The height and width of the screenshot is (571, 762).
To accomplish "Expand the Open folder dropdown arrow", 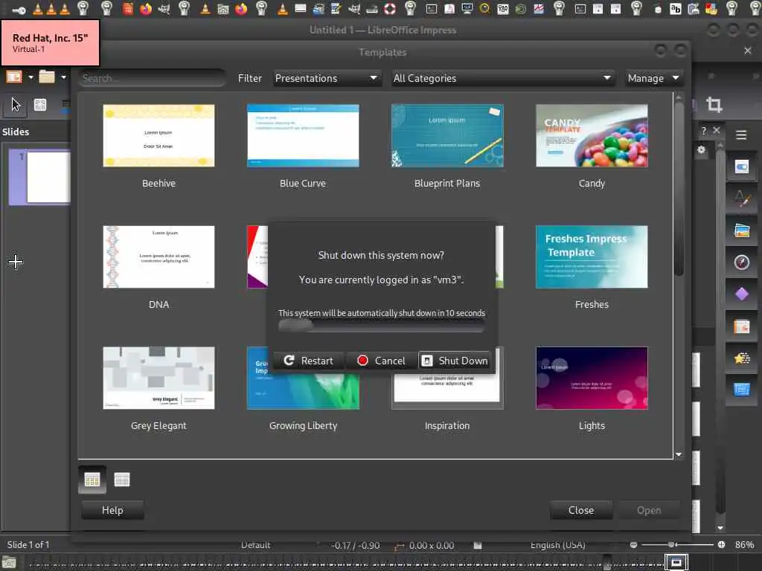I will pyautogui.click(x=63, y=77).
